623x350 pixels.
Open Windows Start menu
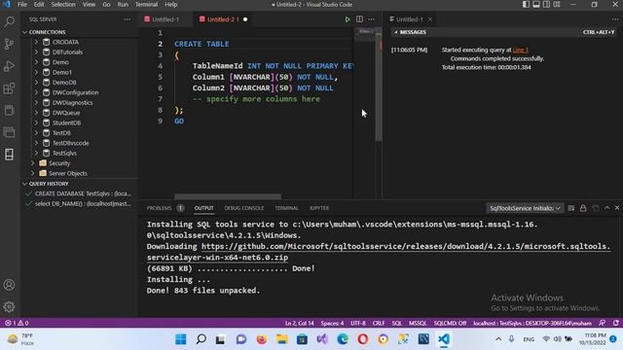pos(181,339)
